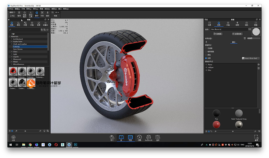Open library Favorites star tab
The width and height of the screenshot is (269, 158).
pos(45,24)
